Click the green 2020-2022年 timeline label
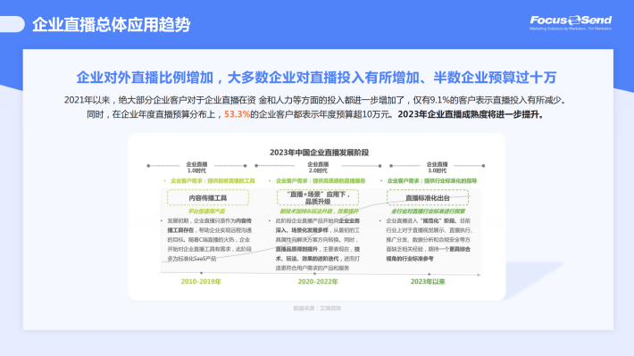The height and width of the screenshot is (356, 634). click(318, 282)
